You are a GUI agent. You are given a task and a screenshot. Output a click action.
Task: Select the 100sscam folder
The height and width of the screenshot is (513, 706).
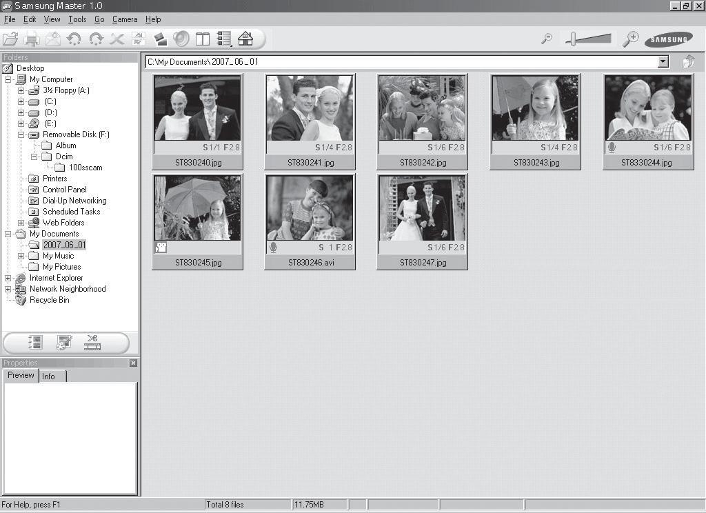point(85,168)
